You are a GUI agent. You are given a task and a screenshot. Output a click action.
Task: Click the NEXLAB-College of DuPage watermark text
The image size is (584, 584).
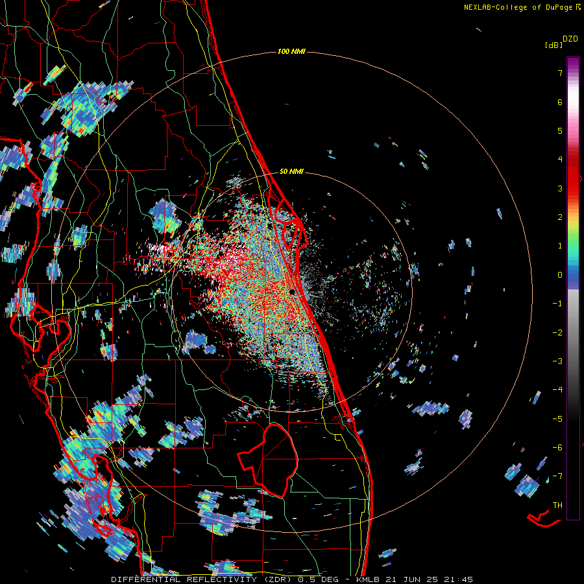tap(522, 7)
